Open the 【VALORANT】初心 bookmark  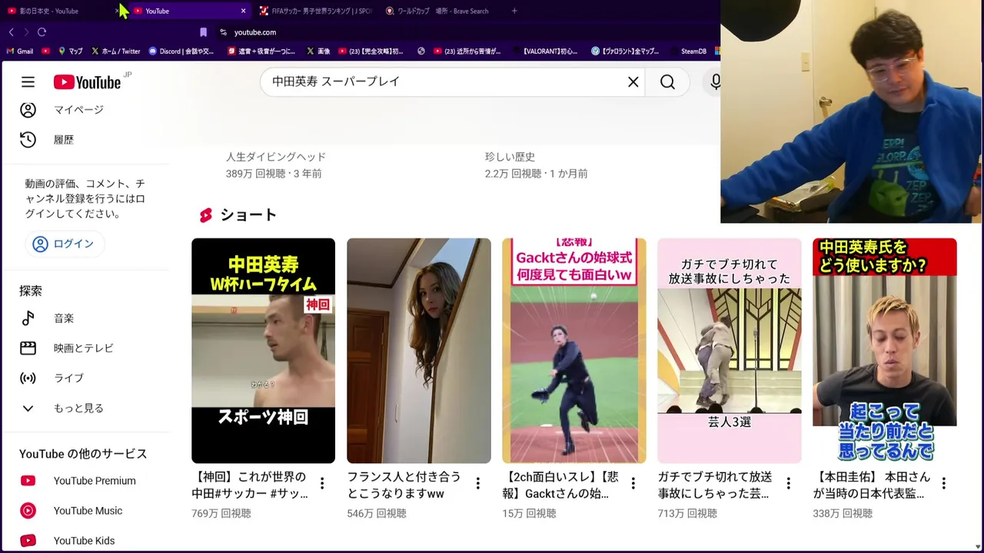coord(544,51)
